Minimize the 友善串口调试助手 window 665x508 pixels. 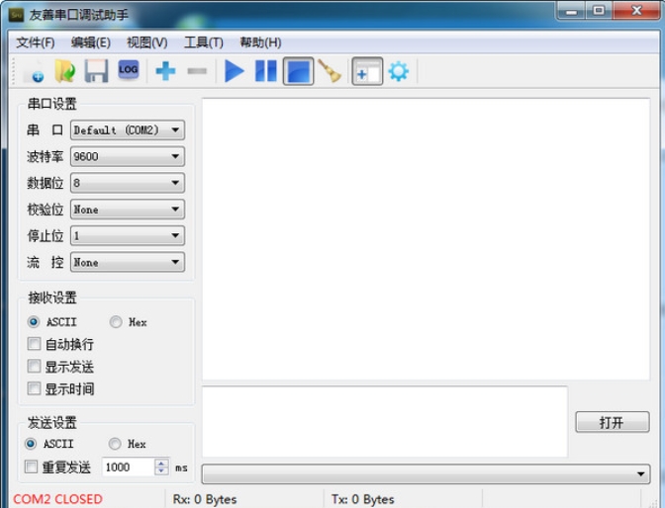[x=571, y=12]
